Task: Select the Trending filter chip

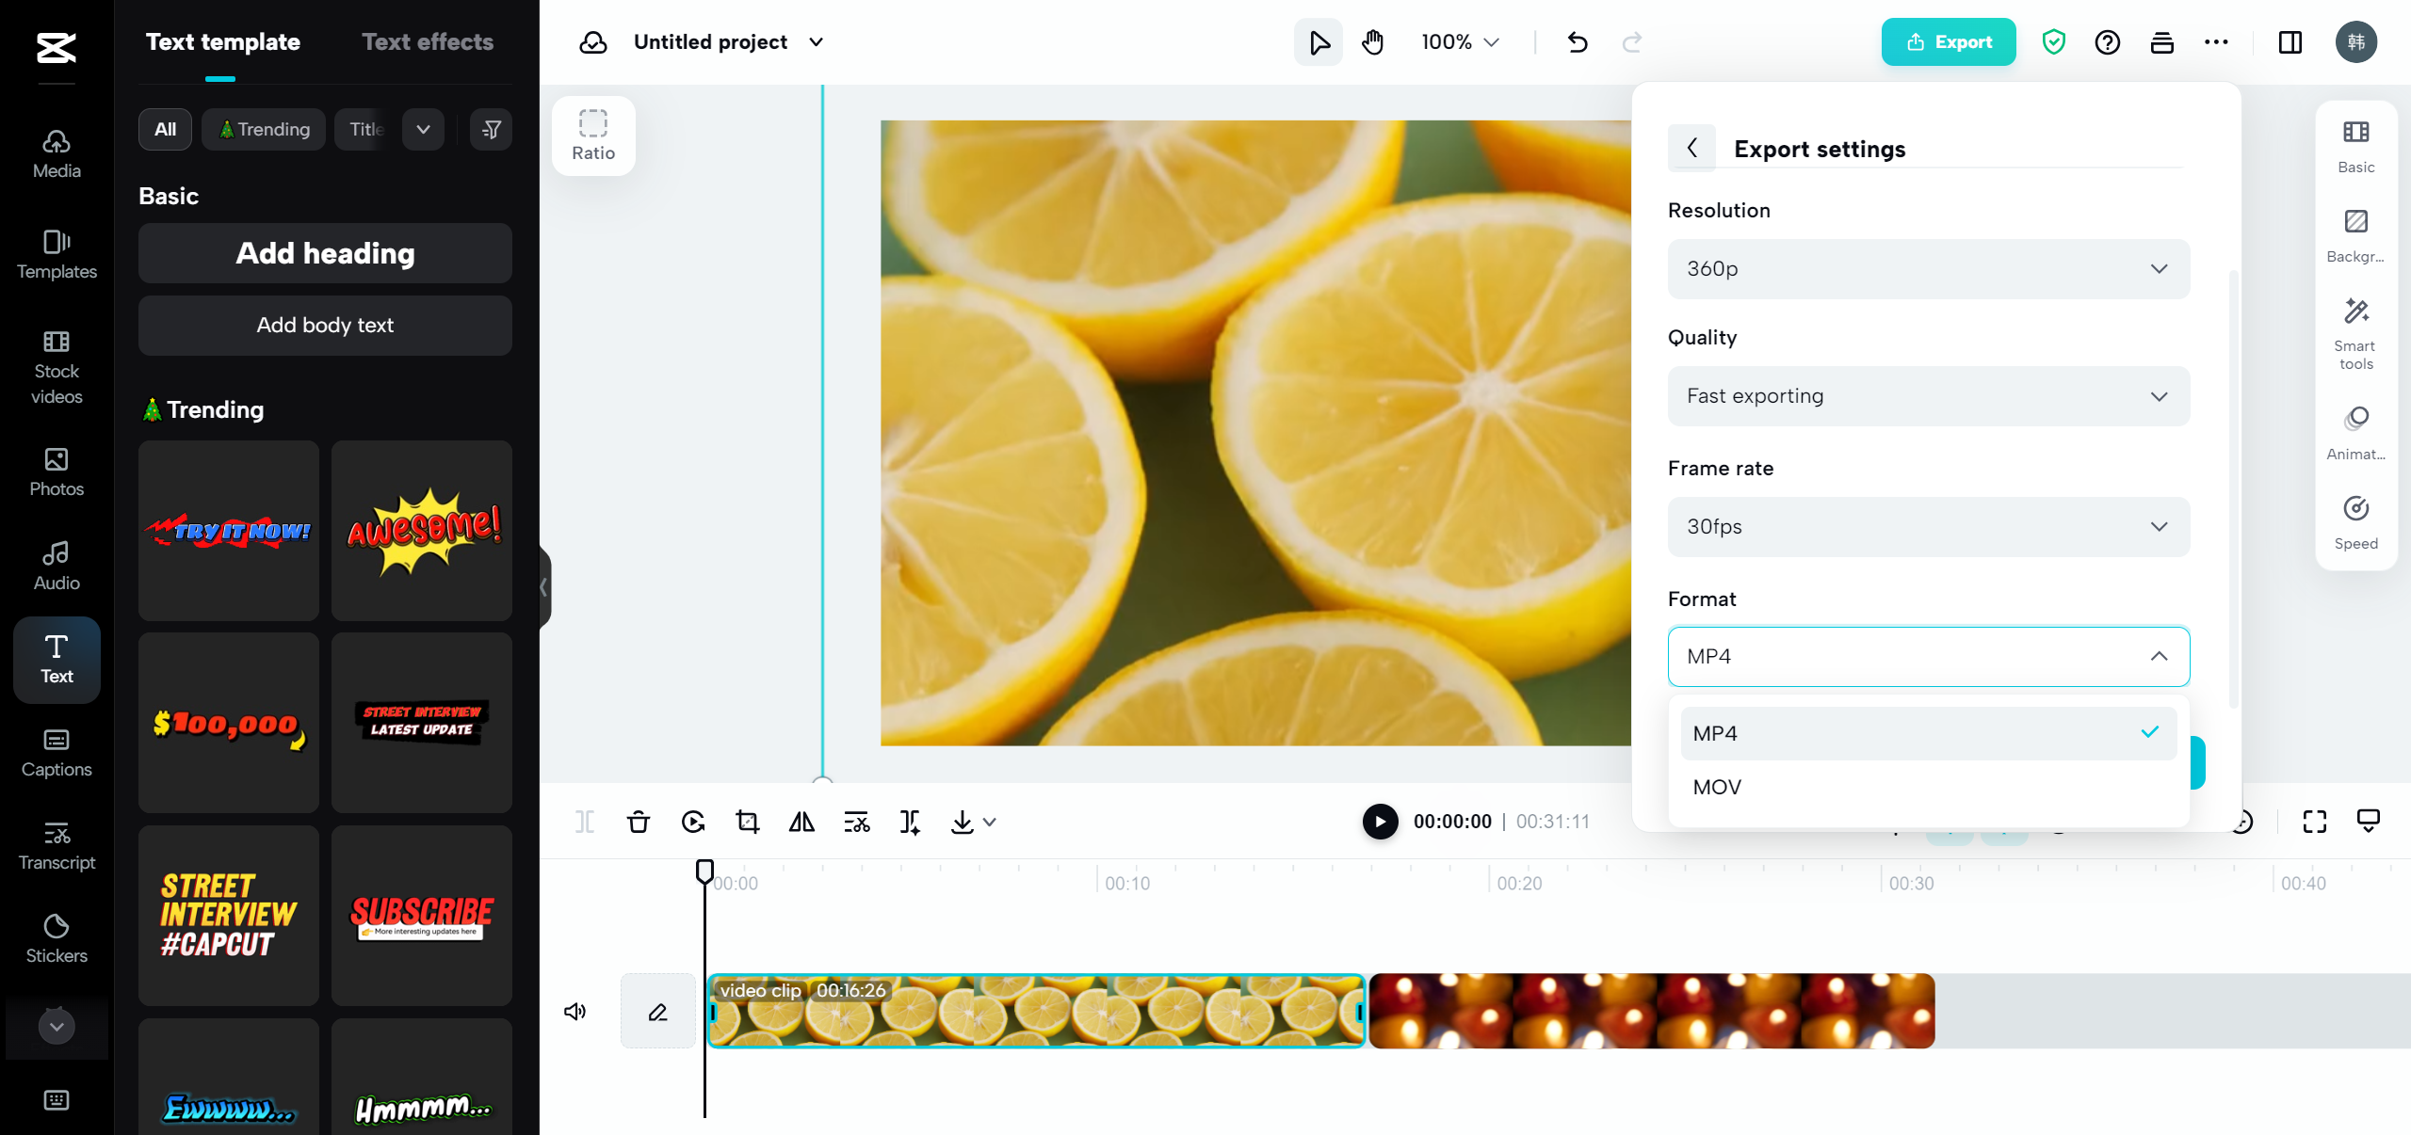Action: click(x=264, y=129)
